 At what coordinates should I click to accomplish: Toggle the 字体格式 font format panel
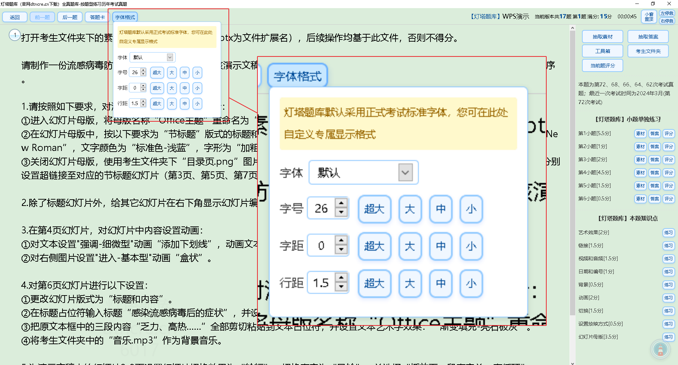tap(125, 17)
